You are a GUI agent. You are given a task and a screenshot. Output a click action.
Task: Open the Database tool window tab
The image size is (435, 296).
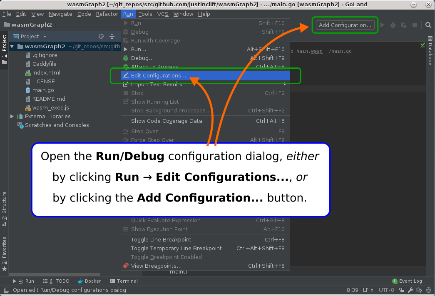[430, 50]
